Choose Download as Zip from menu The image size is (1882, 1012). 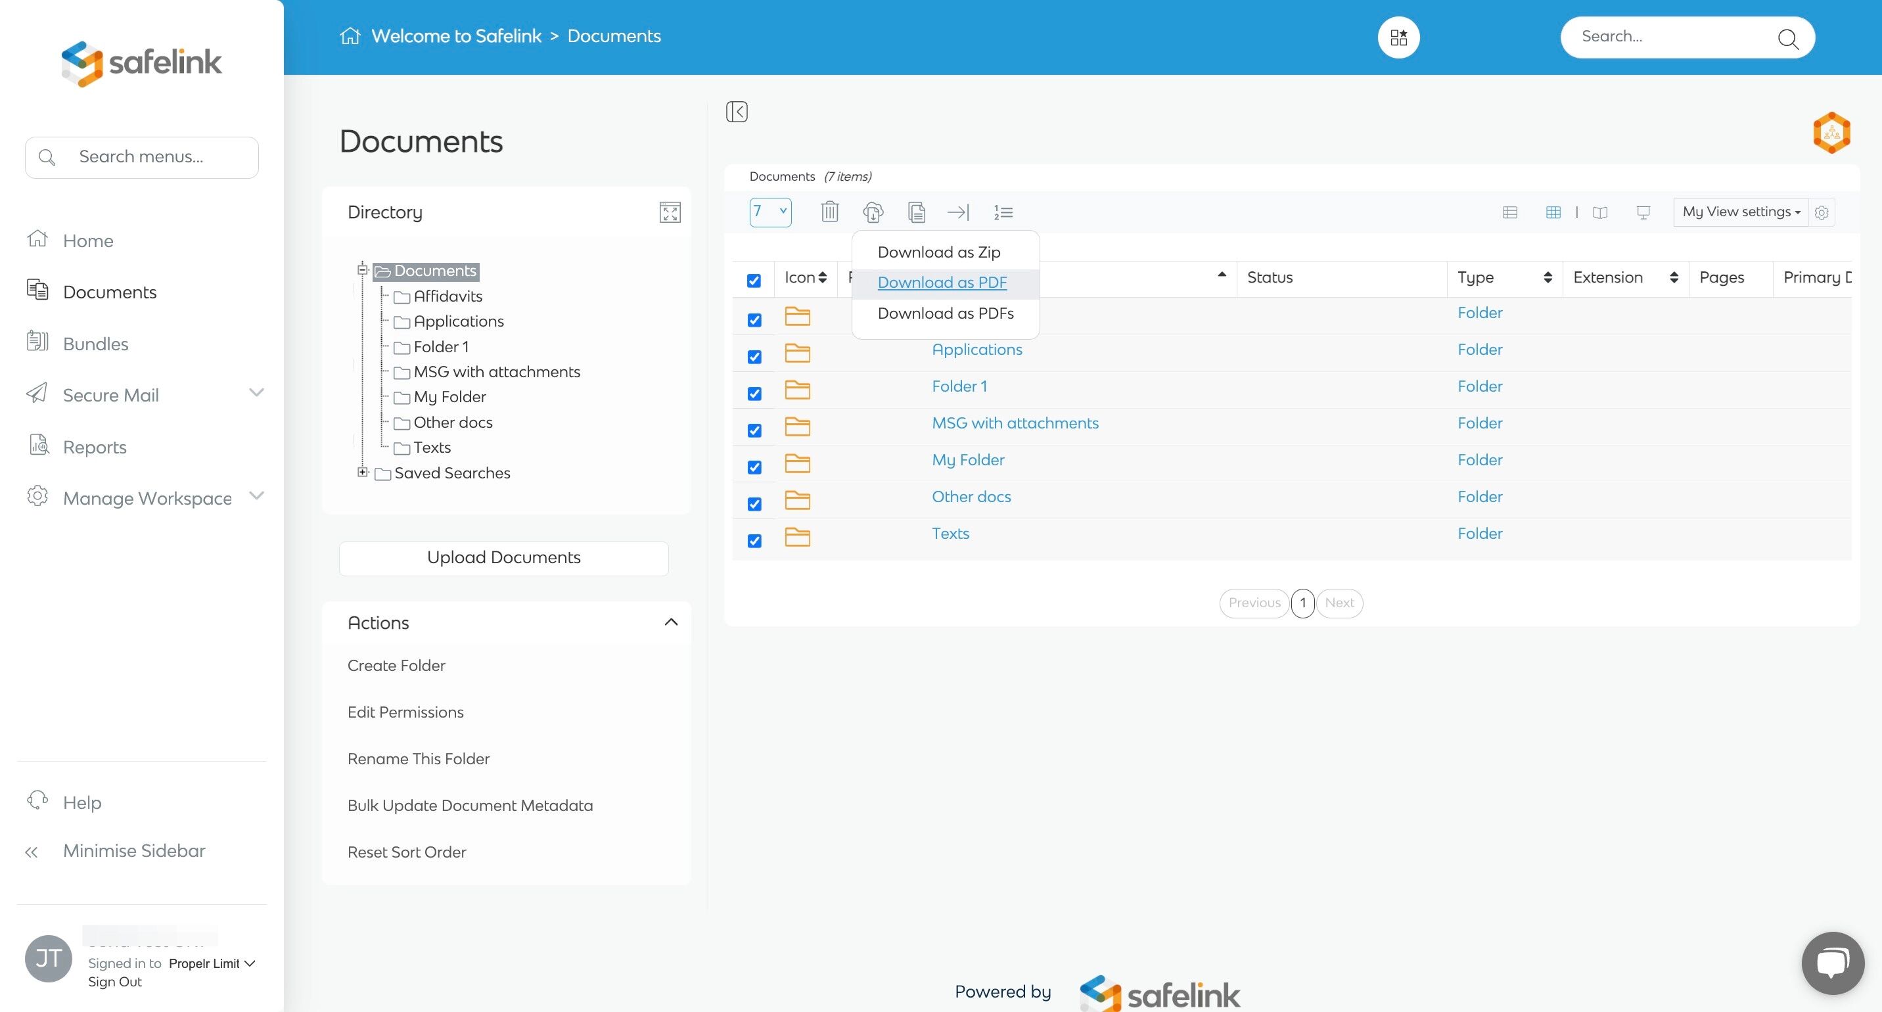pos(938,252)
